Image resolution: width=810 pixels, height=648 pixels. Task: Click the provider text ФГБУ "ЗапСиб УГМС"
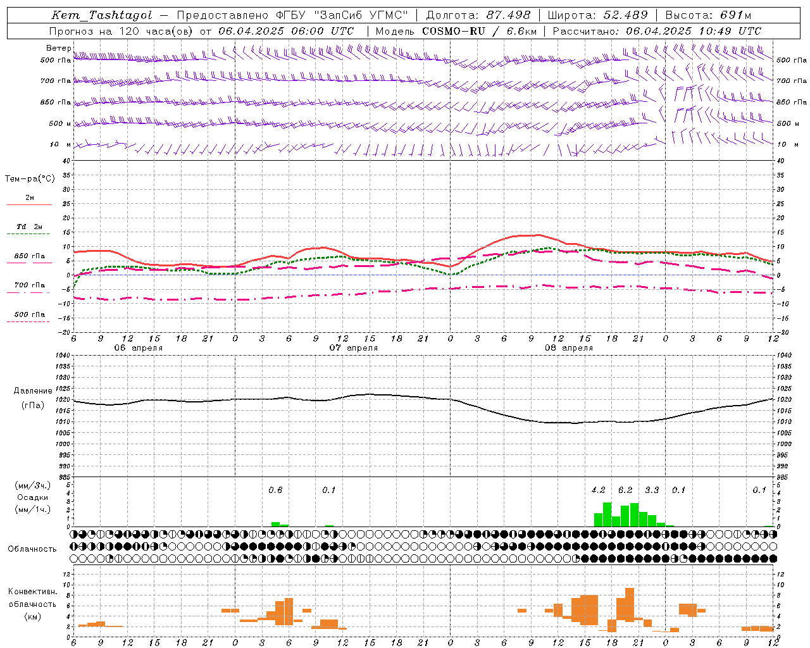pyautogui.click(x=342, y=15)
